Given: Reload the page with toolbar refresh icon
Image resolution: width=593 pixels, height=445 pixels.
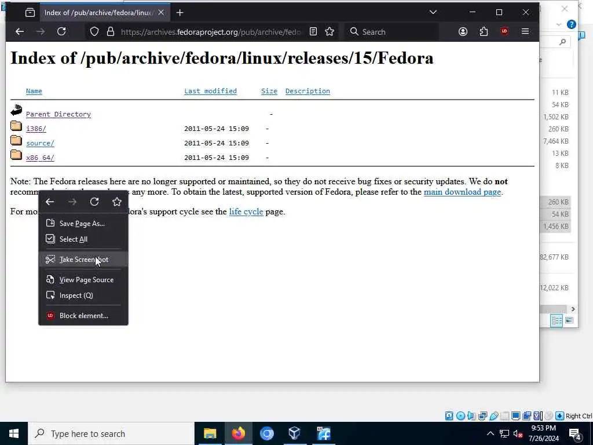Looking at the screenshot, I should (61, 32).
